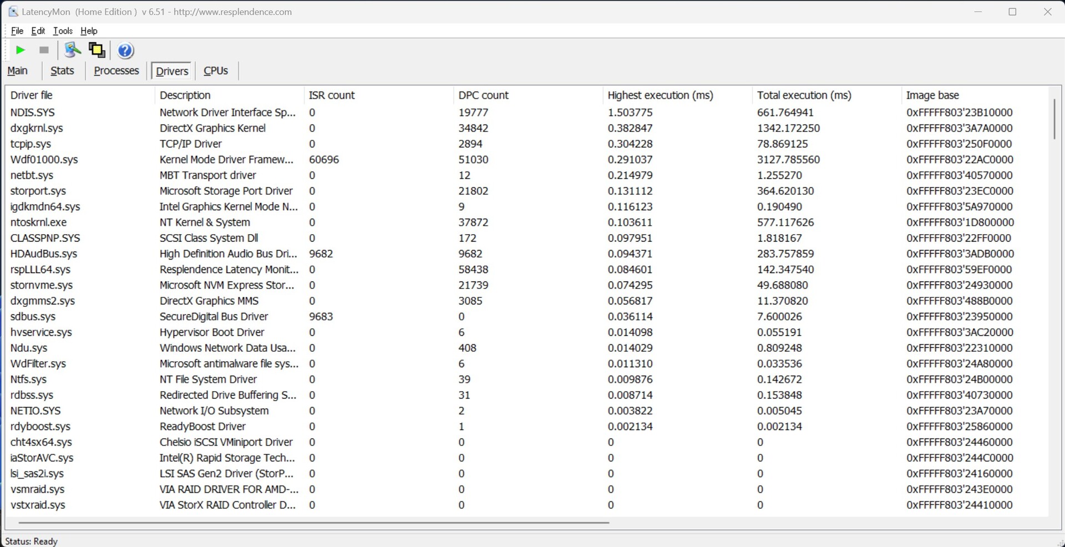Select the ntoskrnl.exe driver row

527,222
